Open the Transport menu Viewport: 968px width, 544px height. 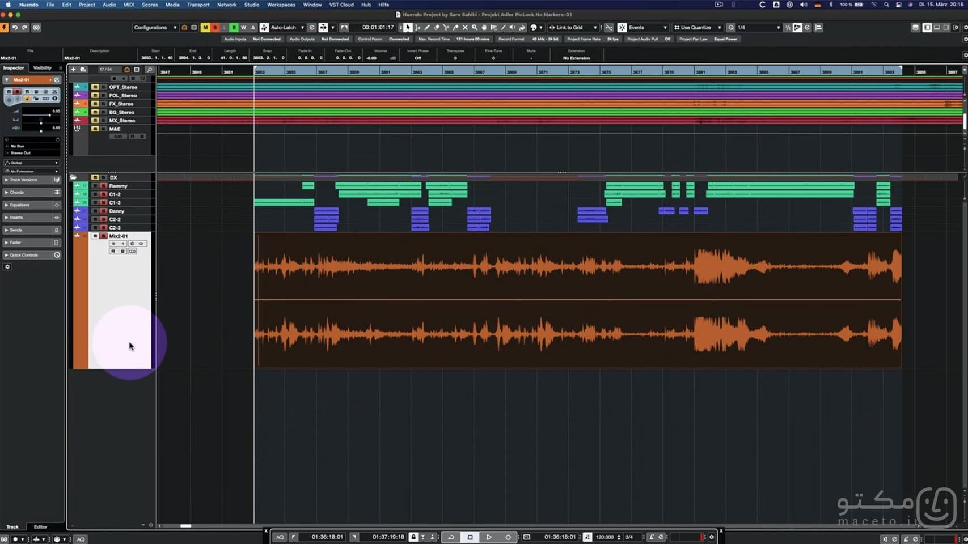198,5
